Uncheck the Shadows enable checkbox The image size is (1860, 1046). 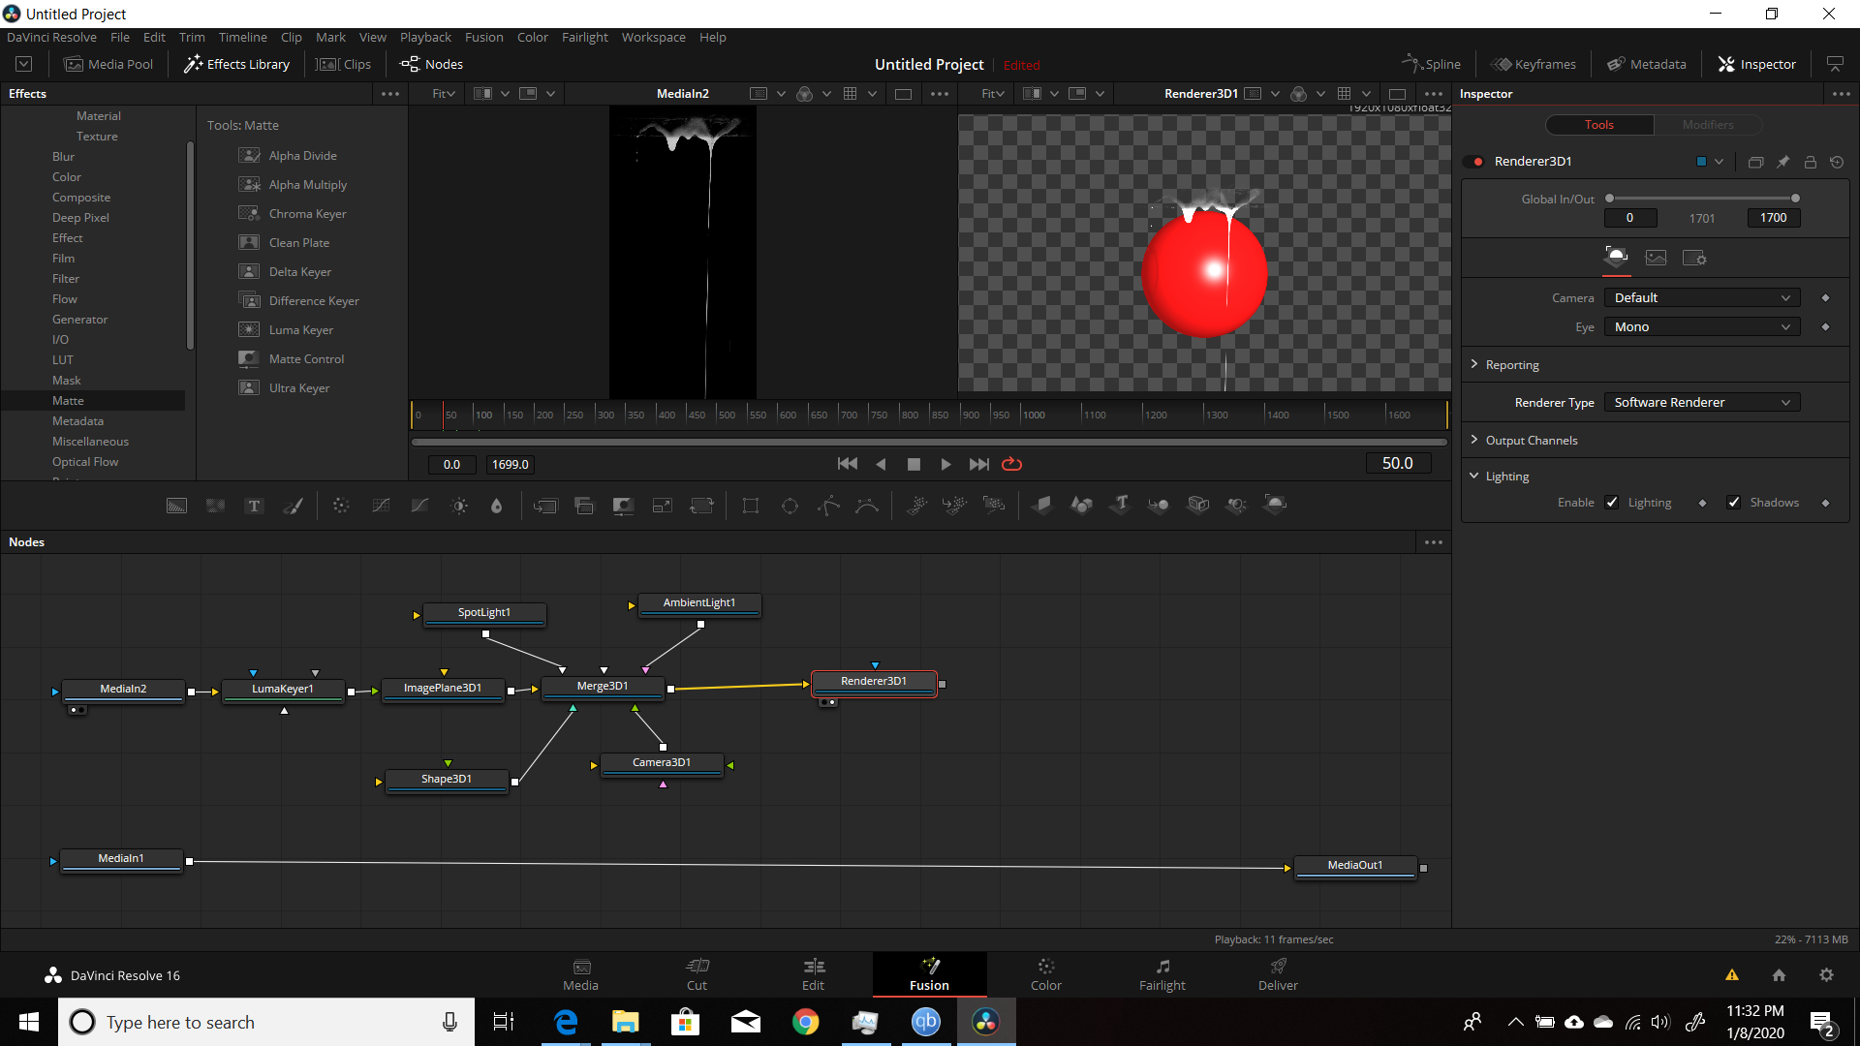[1734, 503]
